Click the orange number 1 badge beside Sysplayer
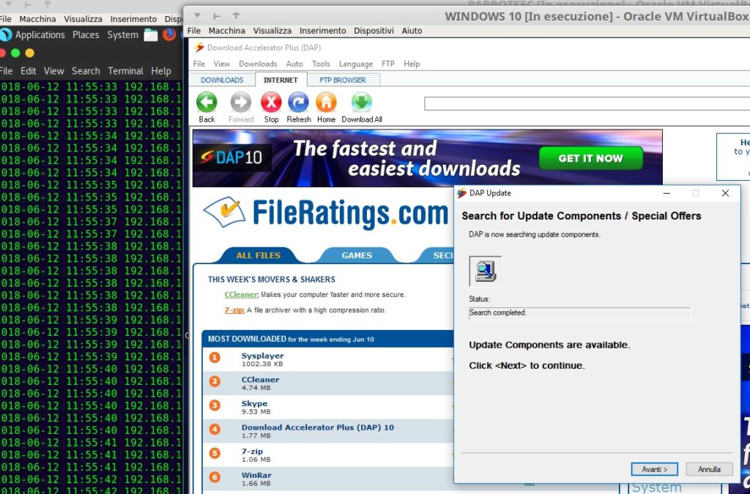 coord(215,357)
